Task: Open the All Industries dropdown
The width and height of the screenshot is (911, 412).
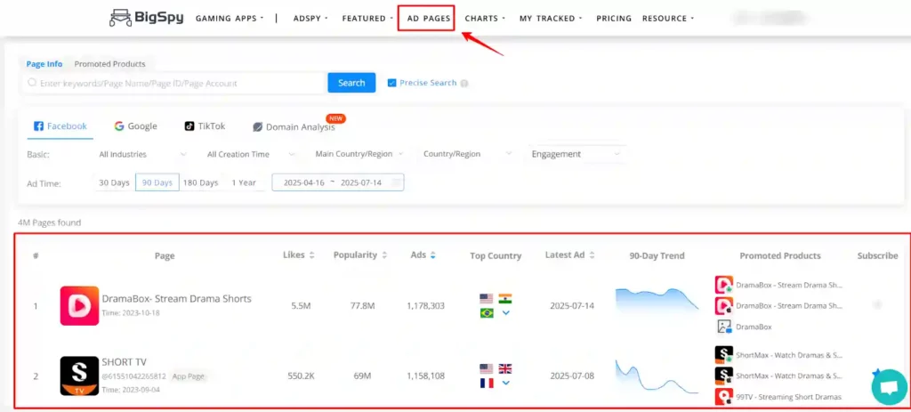Action: pos(142,154)
